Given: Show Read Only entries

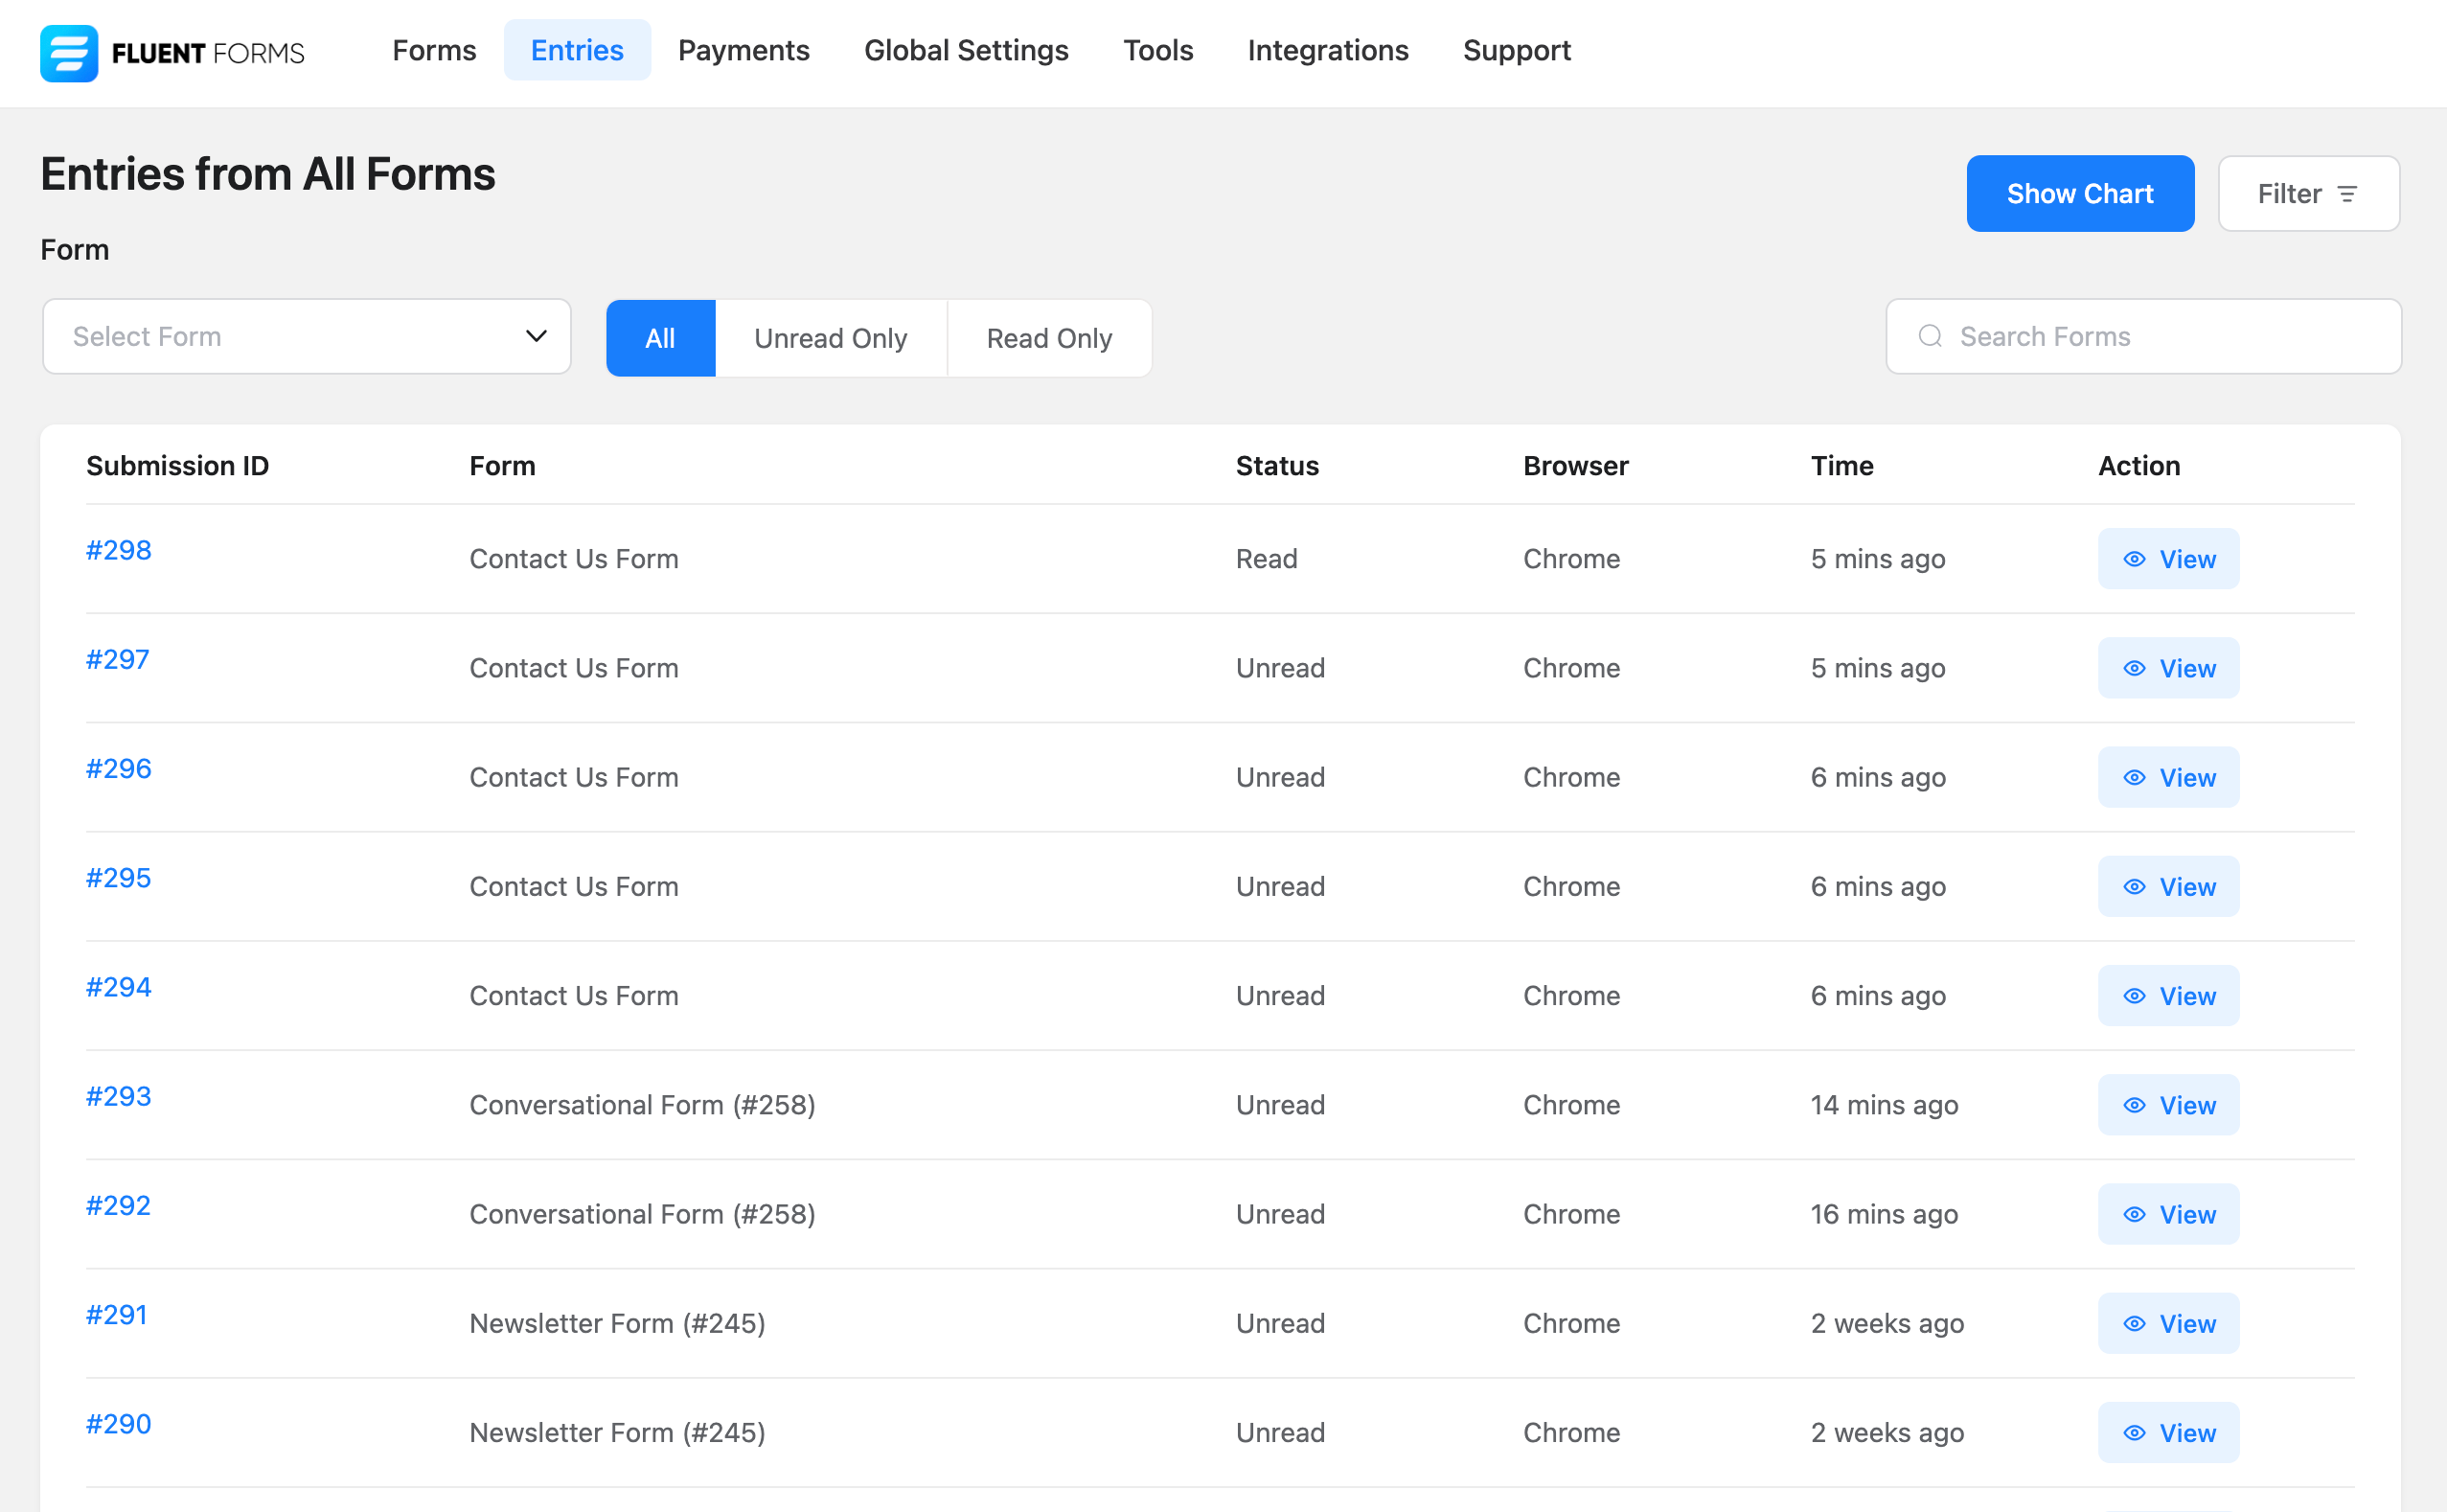Looking at the screenshot, I should tap(1049, 338).
